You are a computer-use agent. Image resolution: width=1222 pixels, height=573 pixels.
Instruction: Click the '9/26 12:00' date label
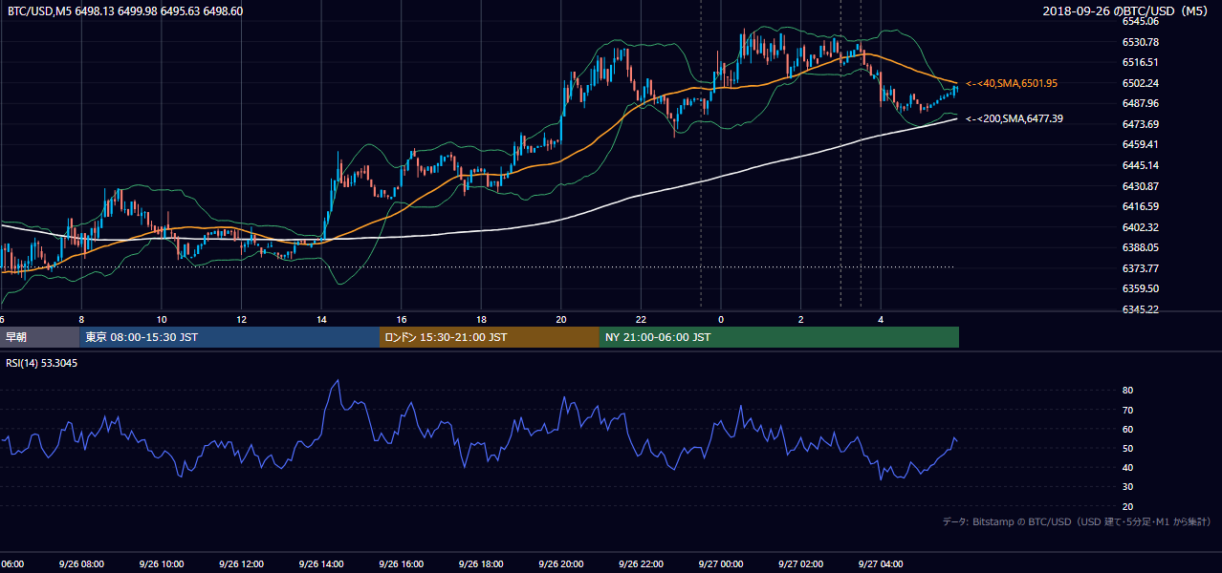click(x=239, y=564)
